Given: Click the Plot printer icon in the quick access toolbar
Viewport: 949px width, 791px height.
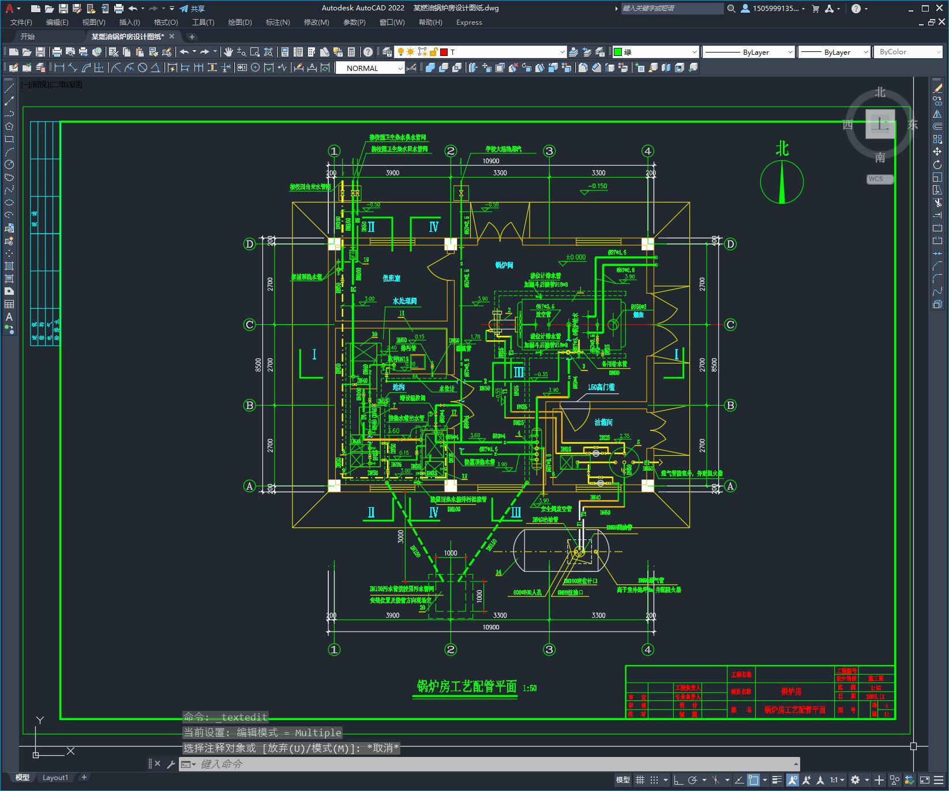Looking at the screenshot, I should 119,9.
